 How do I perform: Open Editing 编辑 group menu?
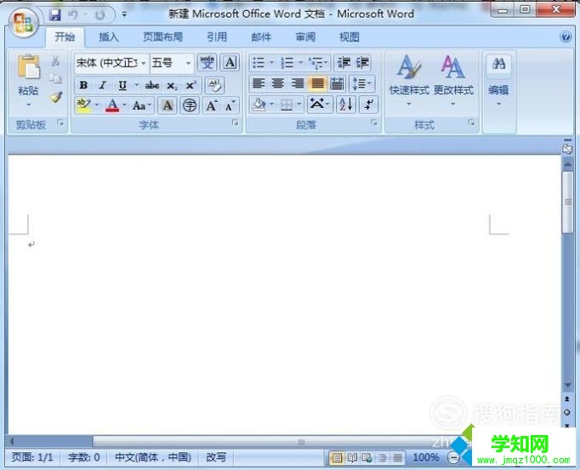pos(498,81)
